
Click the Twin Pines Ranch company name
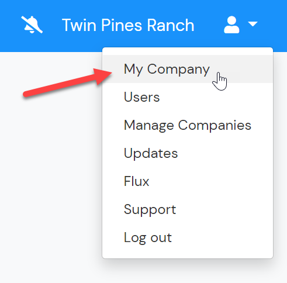[128, 25]
